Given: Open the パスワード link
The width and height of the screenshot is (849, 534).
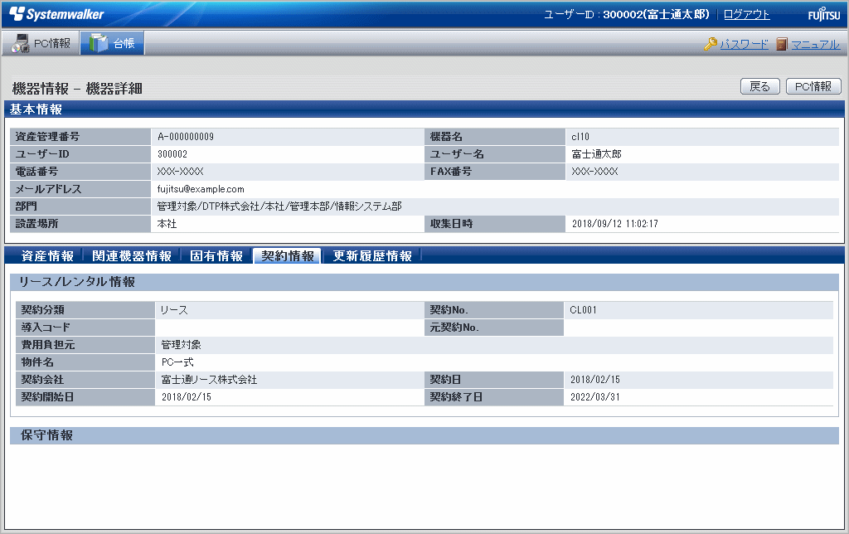Looking at the screenshot, I should pyautogui.click(x=744, y=45).
